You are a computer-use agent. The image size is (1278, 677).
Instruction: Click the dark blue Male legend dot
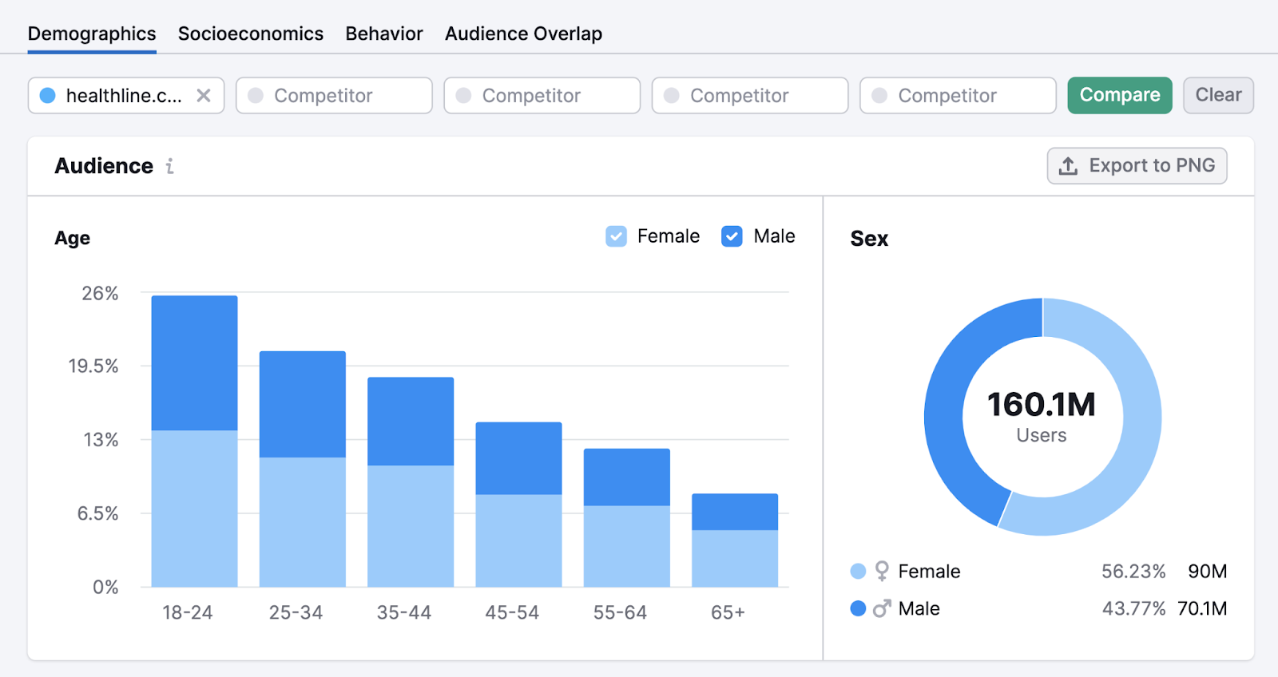[859, 608]
